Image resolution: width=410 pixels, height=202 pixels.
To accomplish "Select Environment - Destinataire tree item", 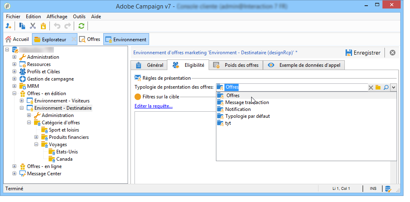I will (63, 108).
